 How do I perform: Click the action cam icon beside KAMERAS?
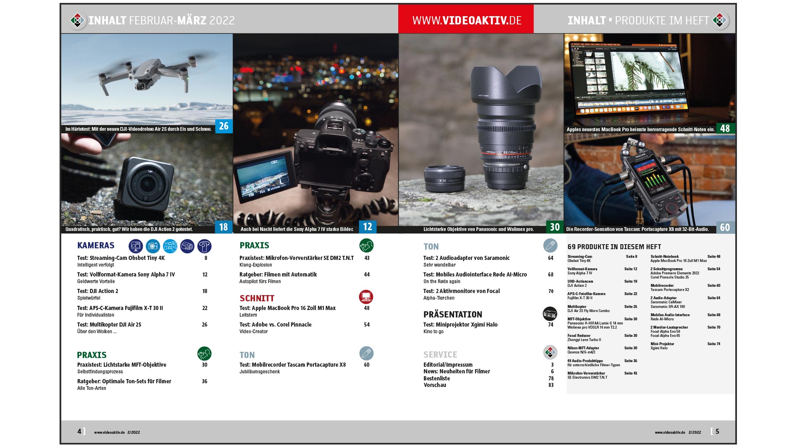coord(136,246)
